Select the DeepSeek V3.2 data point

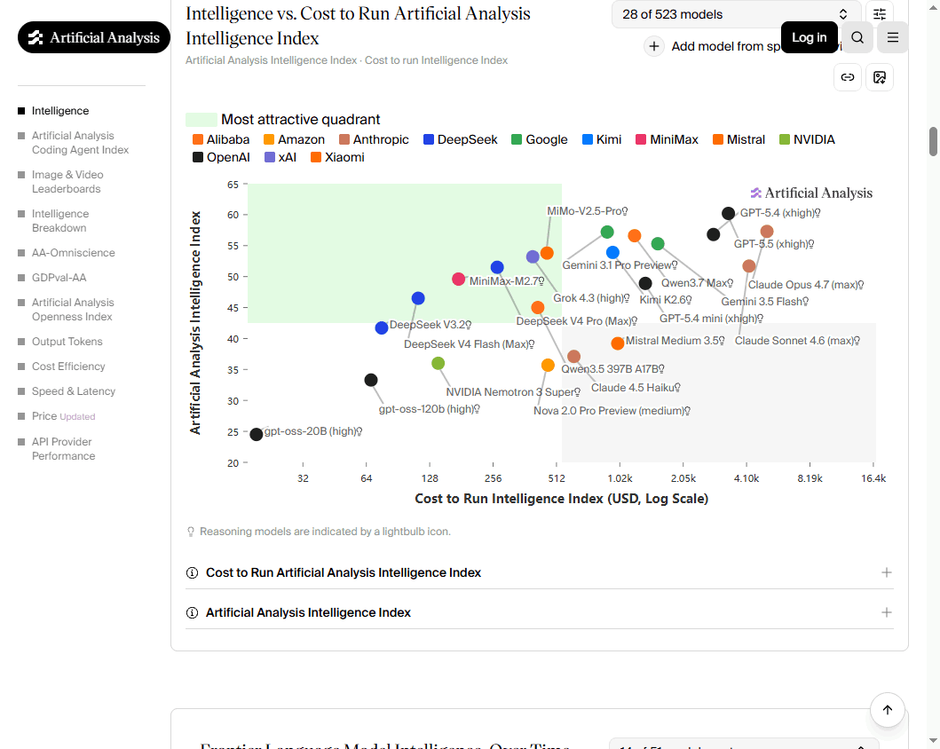[382, 327]
